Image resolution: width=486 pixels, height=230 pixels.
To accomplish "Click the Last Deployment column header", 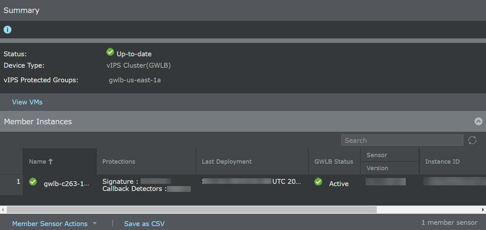I will 252,161.
